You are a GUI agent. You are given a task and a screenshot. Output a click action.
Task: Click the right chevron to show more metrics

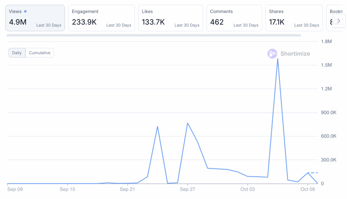click(339, 21)
